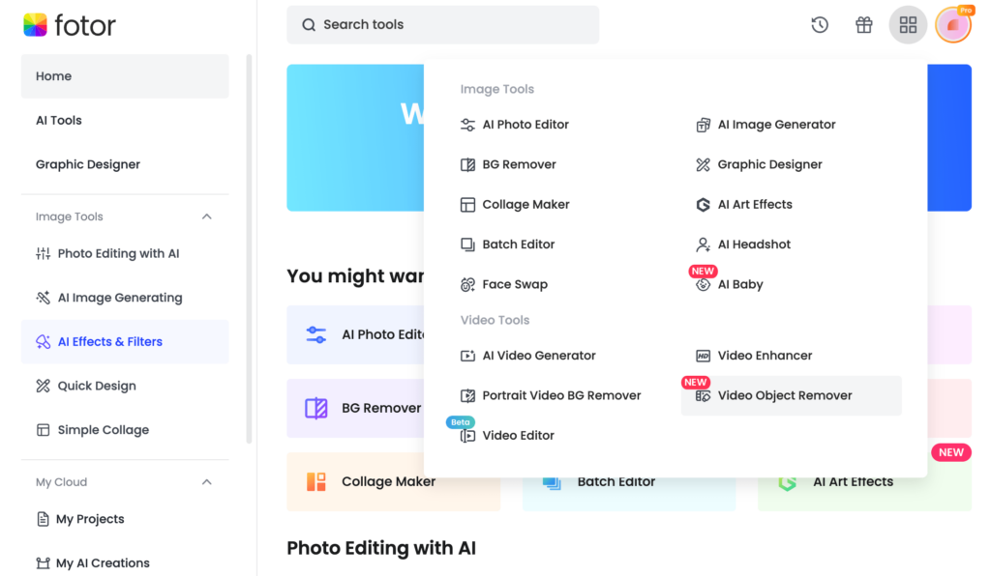Toggle the apps grid menu icon
The image size is (991, 576).
908,25
